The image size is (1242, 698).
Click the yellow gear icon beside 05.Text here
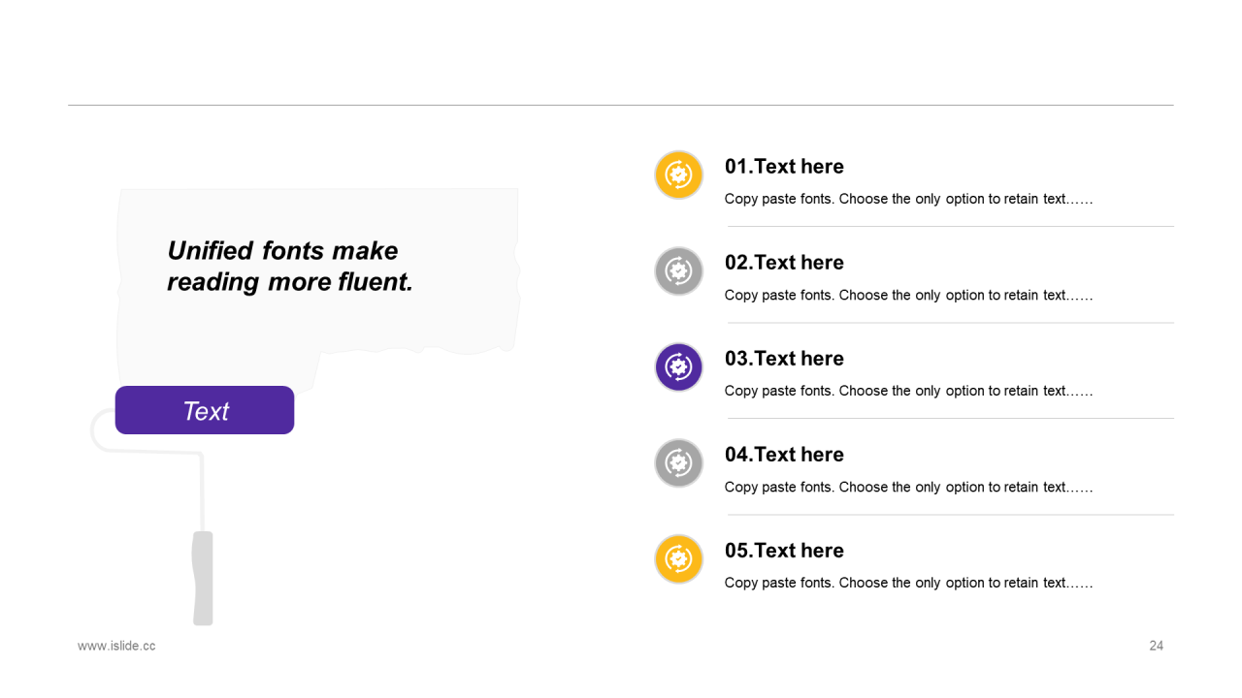[x=678, y=559]
